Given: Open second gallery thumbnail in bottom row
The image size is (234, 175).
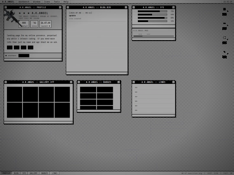Looking at the screenshot, I should tap(30, 110).
